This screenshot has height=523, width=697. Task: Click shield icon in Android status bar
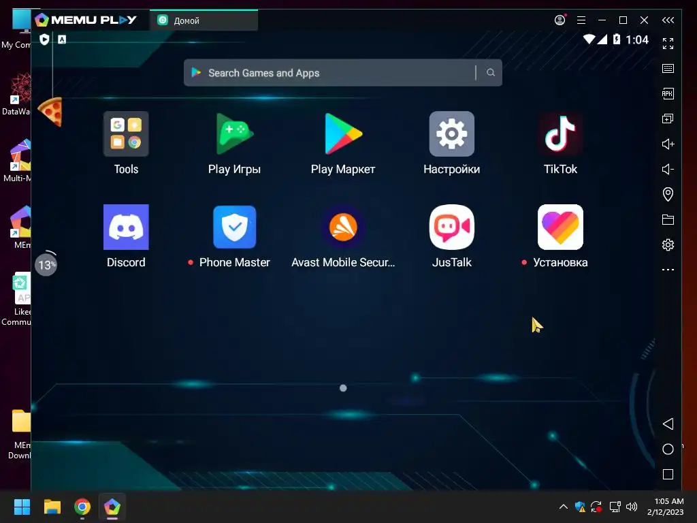point(44,39)
